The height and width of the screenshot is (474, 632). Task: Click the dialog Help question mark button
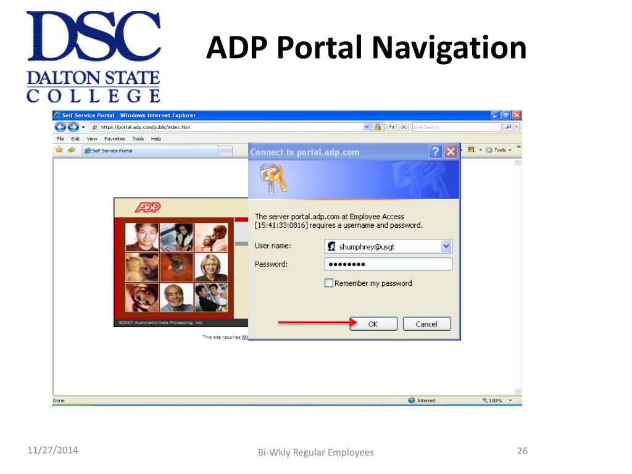(435, 152)
